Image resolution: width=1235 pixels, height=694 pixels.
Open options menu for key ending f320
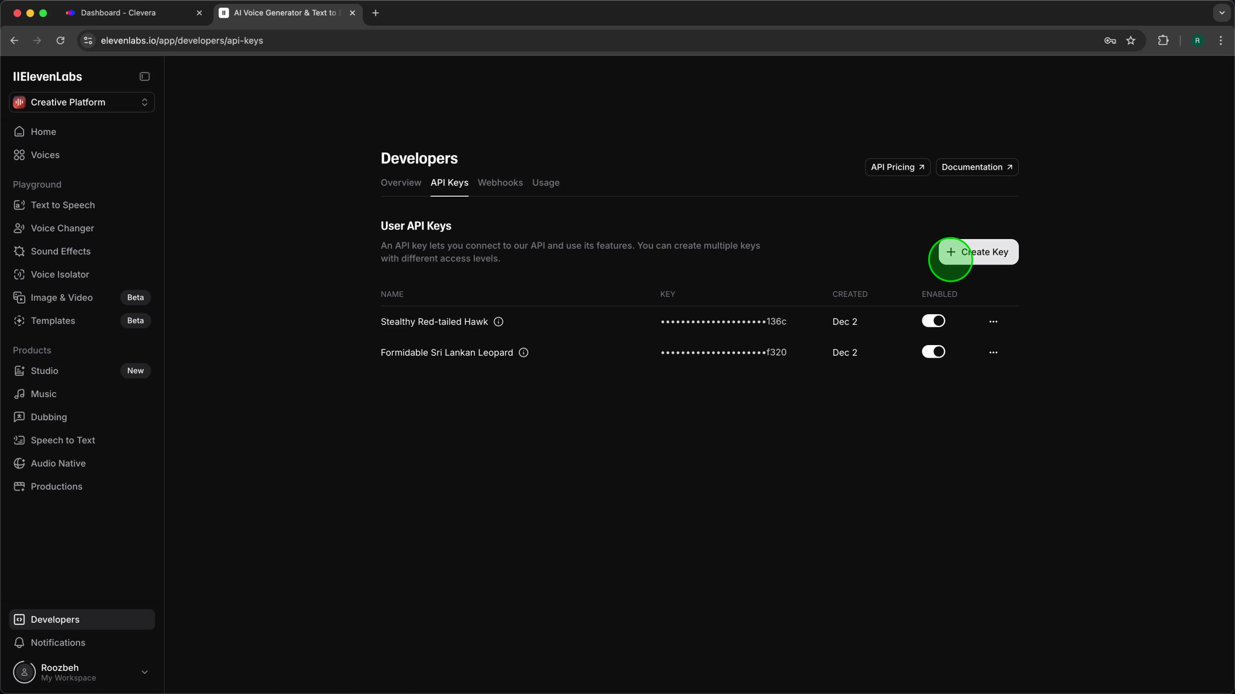coord(993,352)
